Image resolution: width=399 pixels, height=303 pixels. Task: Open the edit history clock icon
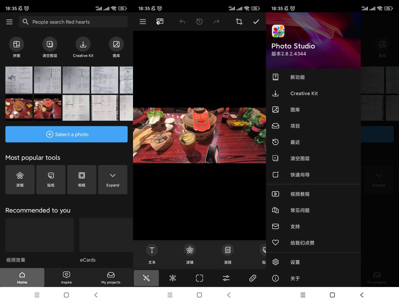click(199, 22)
